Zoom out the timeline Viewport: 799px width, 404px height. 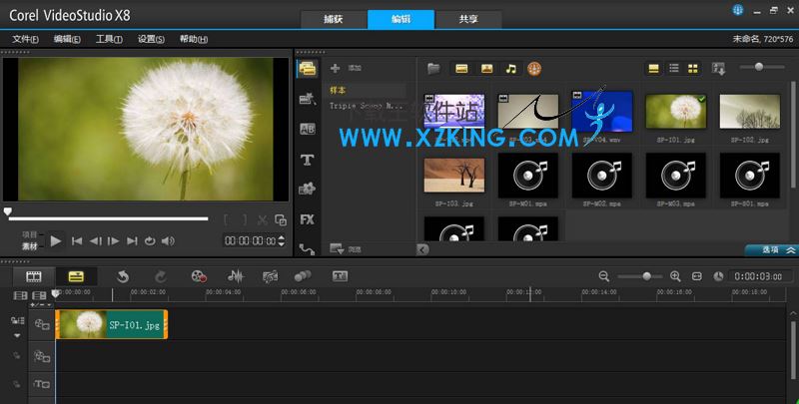point(604,276)
